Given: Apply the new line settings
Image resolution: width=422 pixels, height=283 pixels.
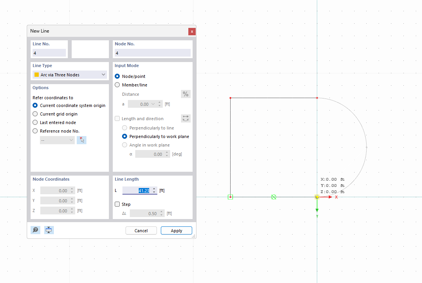Looking at the screenshot, I should pyautogui.click(x=176, y=230).
